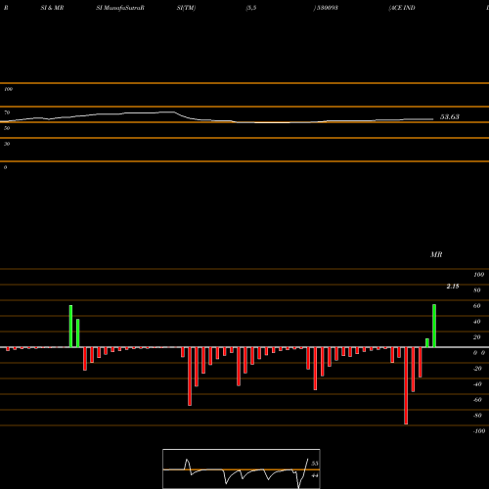Click the -80 label on MR axis

coord(477,416)
